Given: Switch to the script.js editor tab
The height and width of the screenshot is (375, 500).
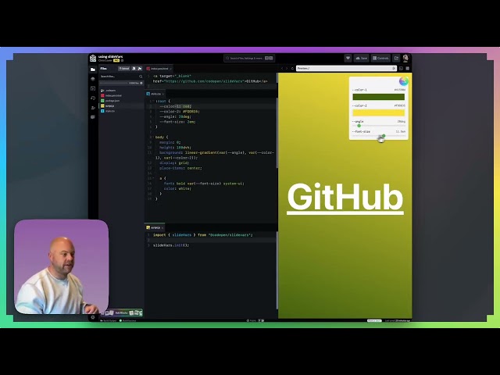Looking at the screenshot, I should (x=155, y=227).
